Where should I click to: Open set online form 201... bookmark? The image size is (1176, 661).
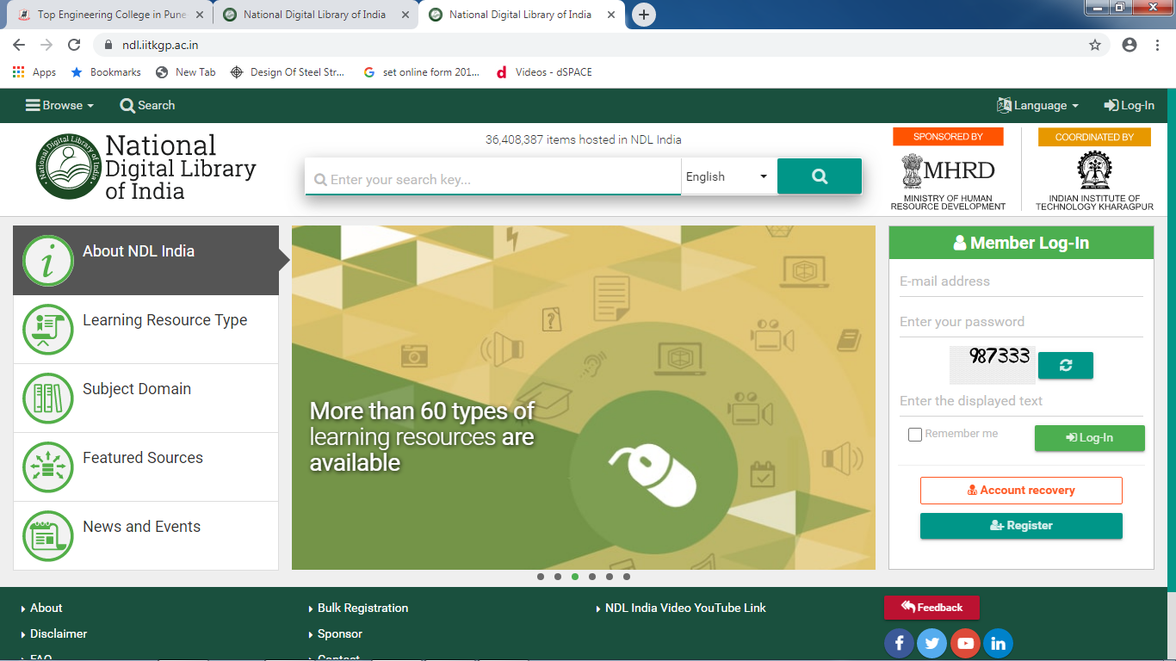point(422,72)
